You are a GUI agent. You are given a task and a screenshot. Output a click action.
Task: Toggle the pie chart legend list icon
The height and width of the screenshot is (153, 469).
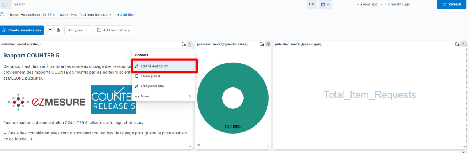click(x=199, y=145)
